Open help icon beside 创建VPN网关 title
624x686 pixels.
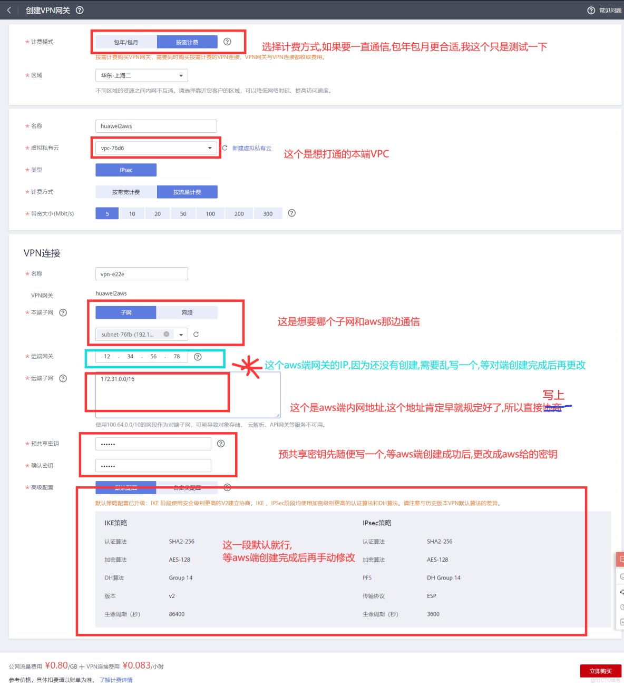pos(80,10)
